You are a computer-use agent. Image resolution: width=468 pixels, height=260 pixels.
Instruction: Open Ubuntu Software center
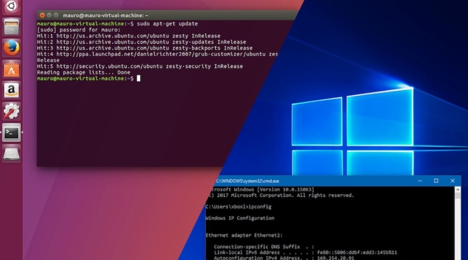coord(11,69)
